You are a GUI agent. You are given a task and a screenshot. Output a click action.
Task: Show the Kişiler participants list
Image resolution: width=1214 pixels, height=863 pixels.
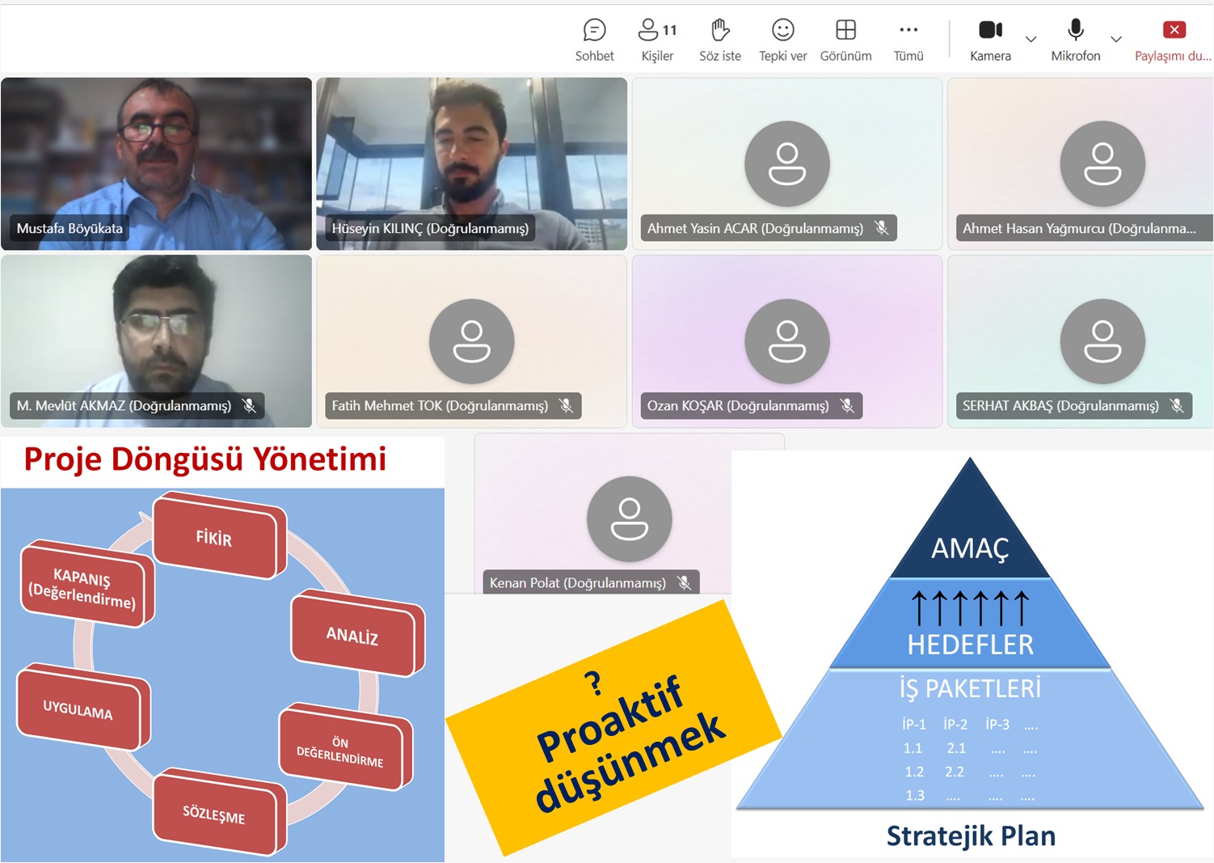(x=657, y=40)
